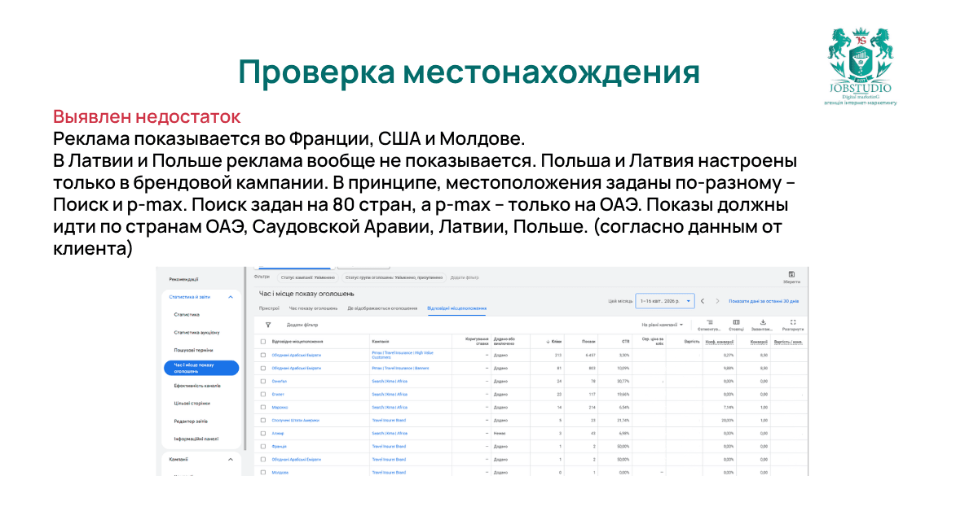Switch to Час показу оголошень tab

(x=313, y=308)
